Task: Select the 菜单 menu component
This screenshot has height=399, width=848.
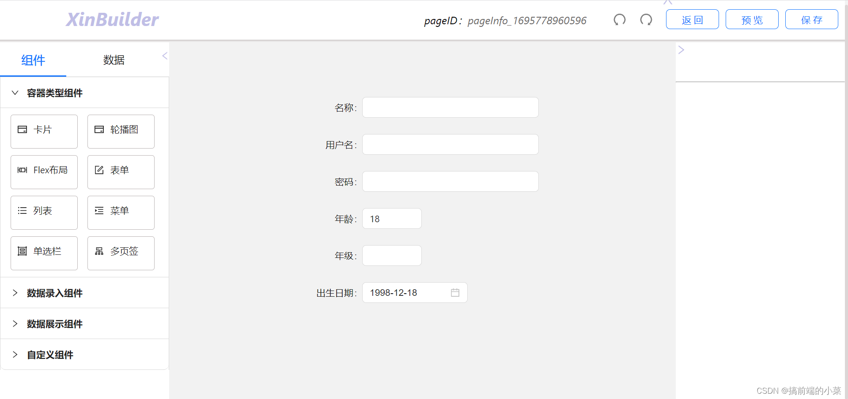Action: [121, 213]
